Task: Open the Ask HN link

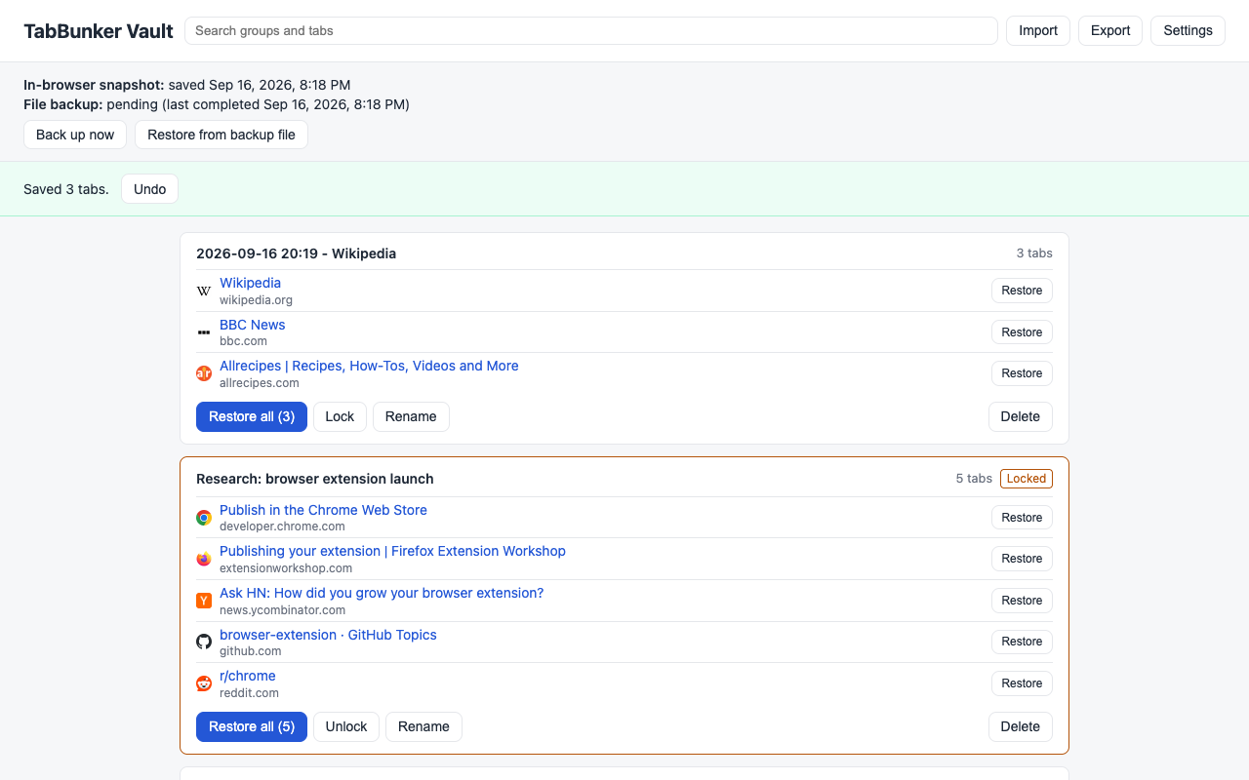Action: click(382, 593)
